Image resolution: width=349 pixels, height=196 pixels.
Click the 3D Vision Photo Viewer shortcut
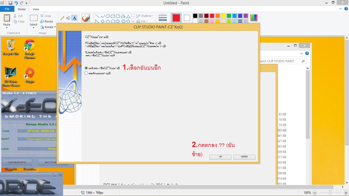[x=11, y=77]
